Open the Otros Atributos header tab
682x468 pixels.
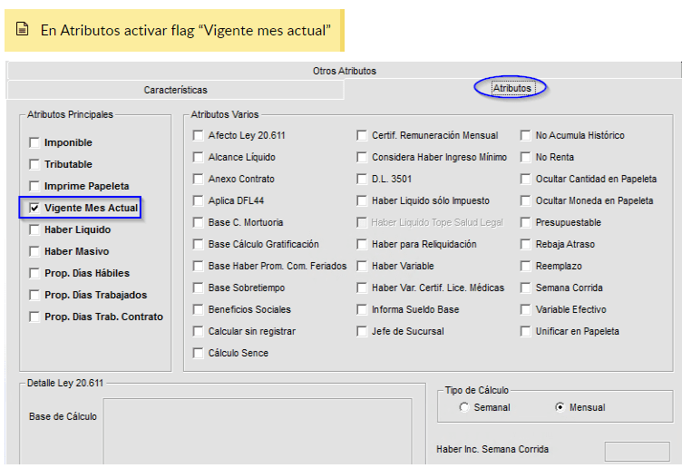click(x=344, y=71)
